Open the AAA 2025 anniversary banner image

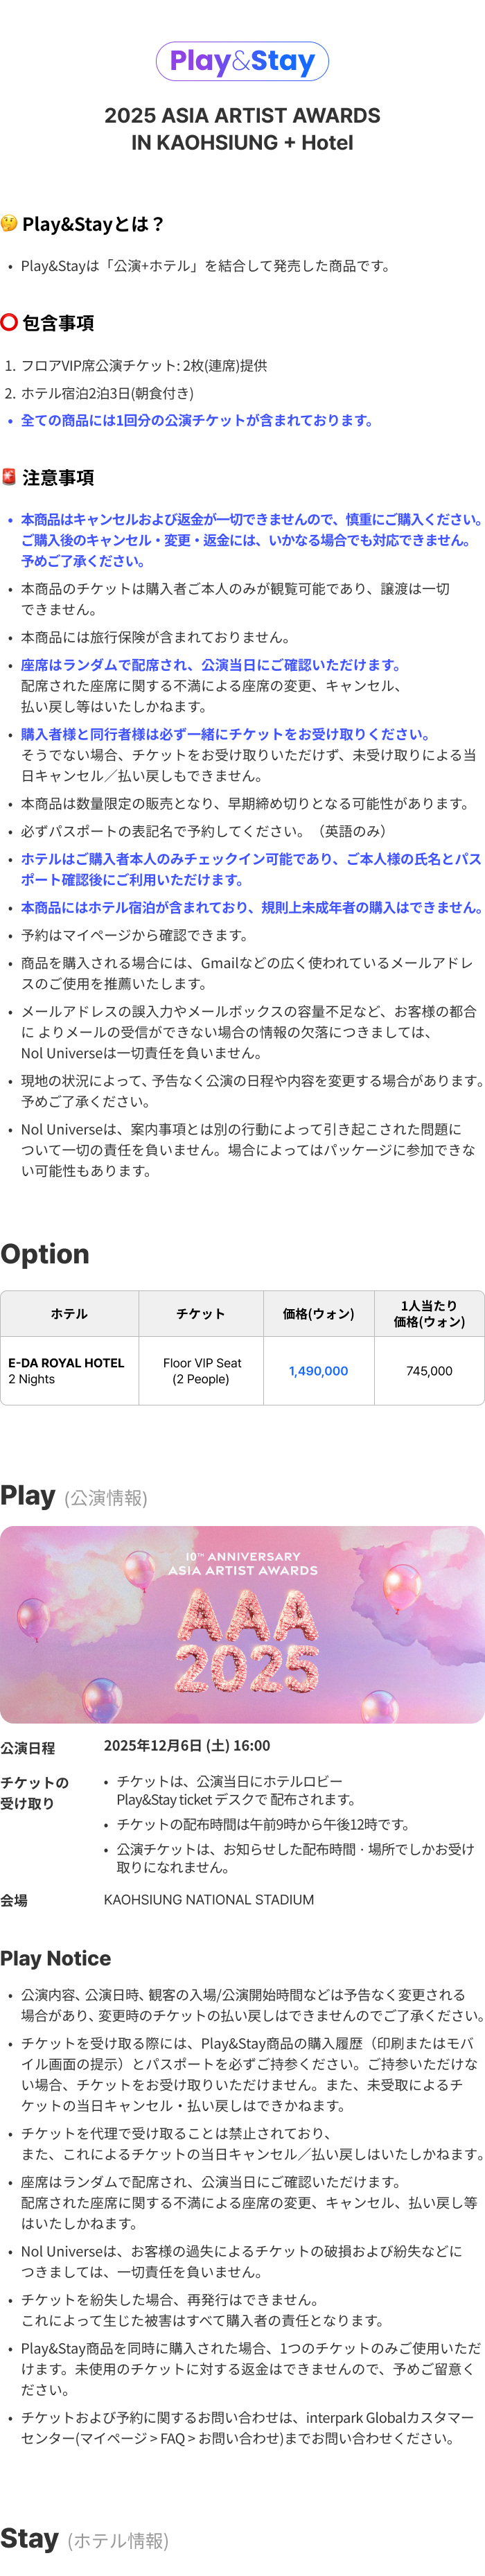(242, 1624)
